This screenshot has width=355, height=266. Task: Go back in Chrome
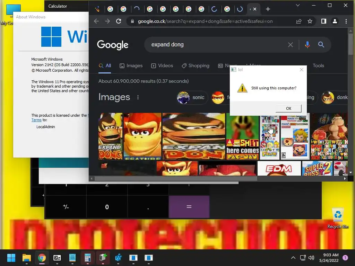coord(96,21)
